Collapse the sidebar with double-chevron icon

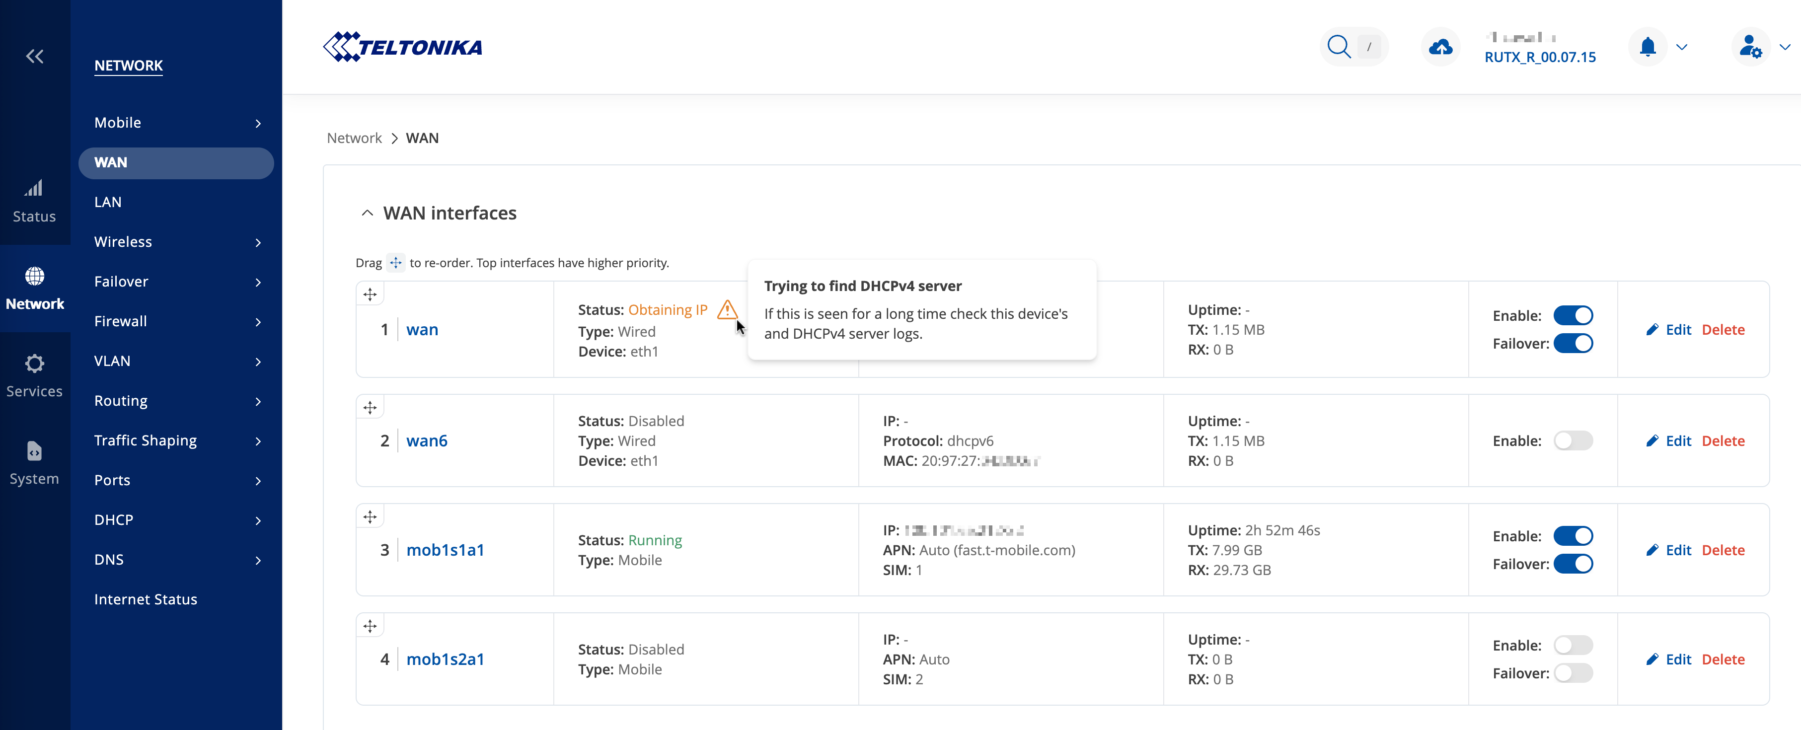click(x=35, y=57)
